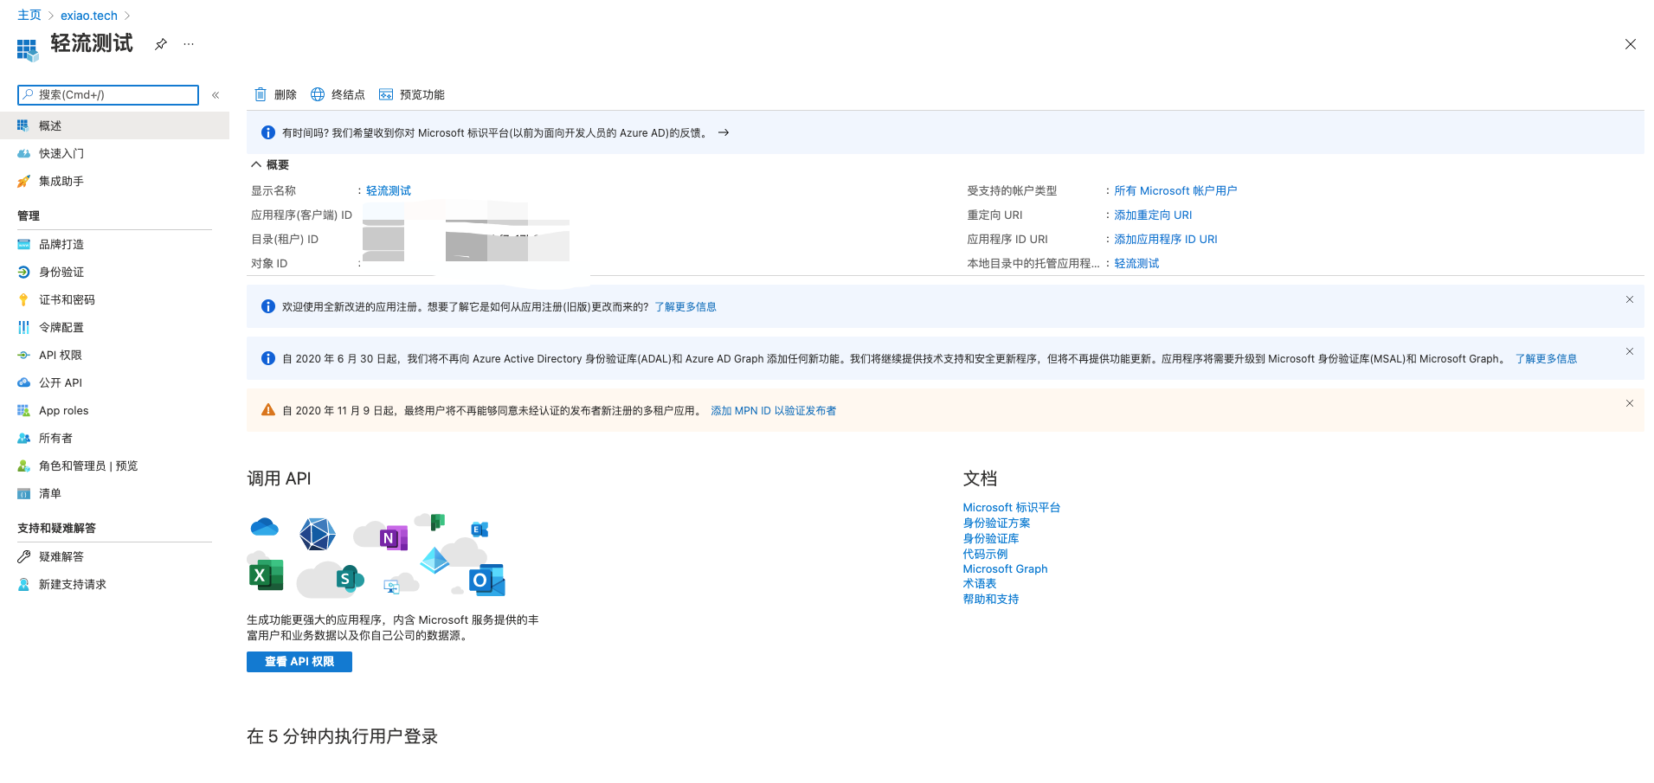Viewport: 1654px width, 783px height.
Task: Click the 疑难解答 wrench icon
Action: pyautogui.click(x=23, y=556)
